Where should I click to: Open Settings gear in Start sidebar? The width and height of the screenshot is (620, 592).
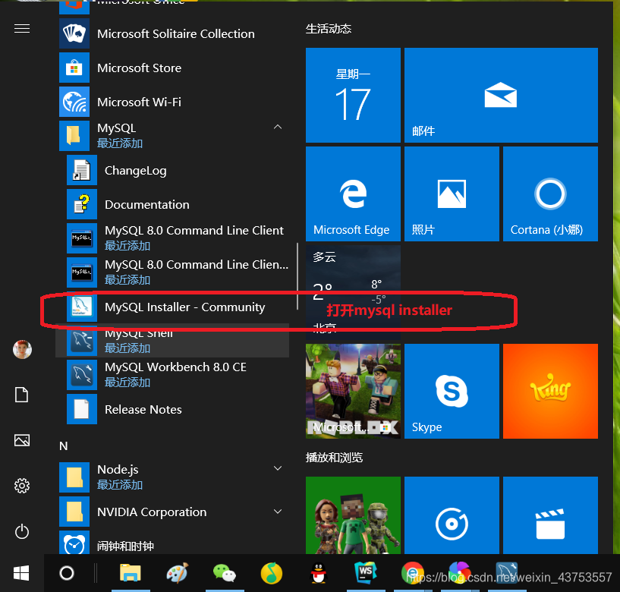coord(22,486)
